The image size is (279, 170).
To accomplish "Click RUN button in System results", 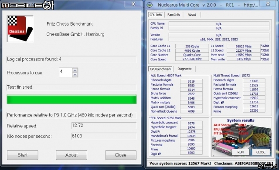I will pos(240,152).
